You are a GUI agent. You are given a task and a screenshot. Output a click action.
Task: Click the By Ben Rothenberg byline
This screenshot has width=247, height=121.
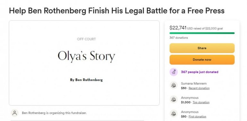(x=86, y=80)
